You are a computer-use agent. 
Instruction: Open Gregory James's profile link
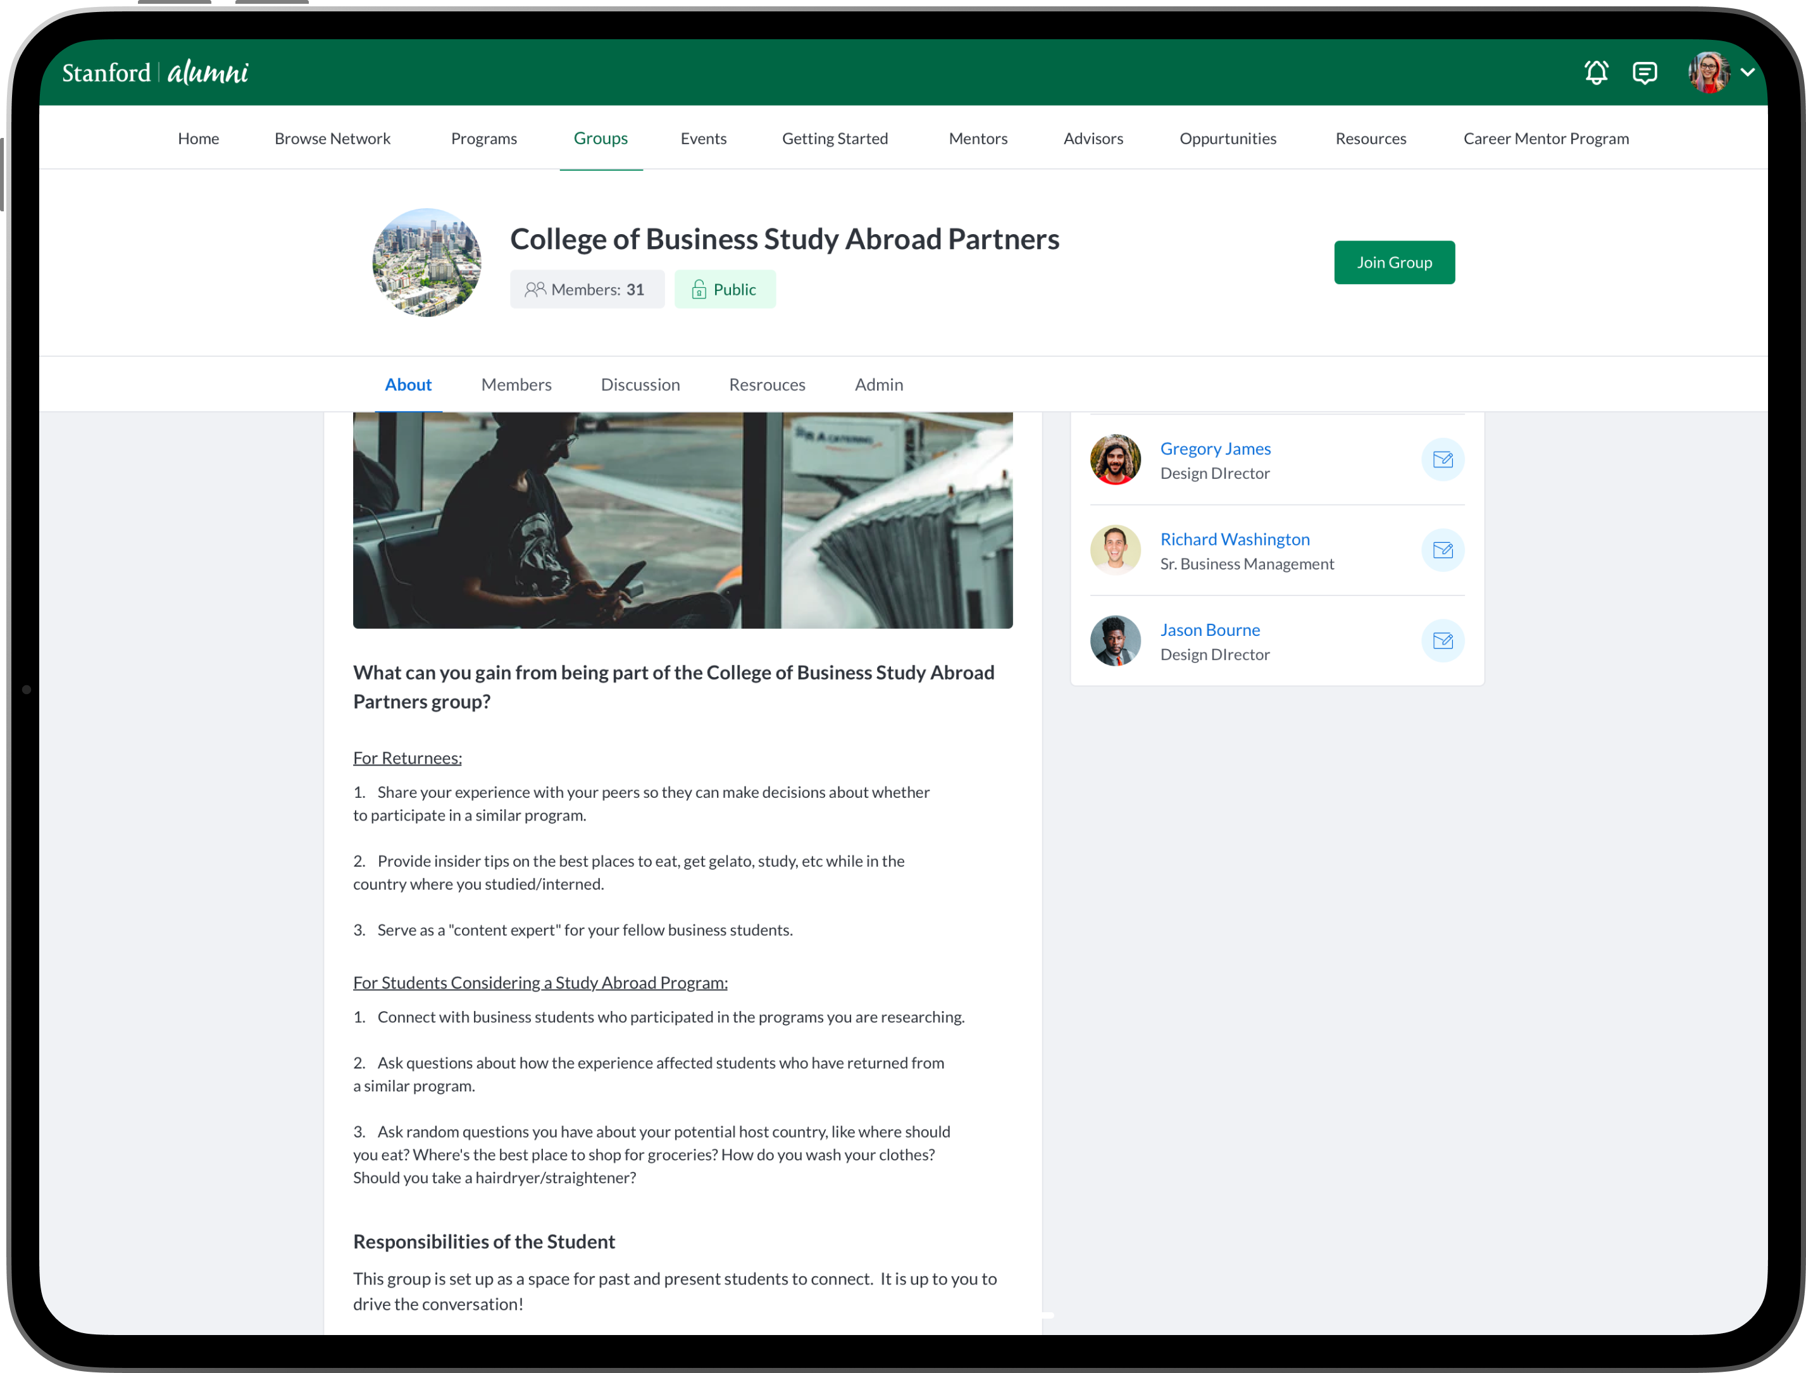coord(1214,449)
